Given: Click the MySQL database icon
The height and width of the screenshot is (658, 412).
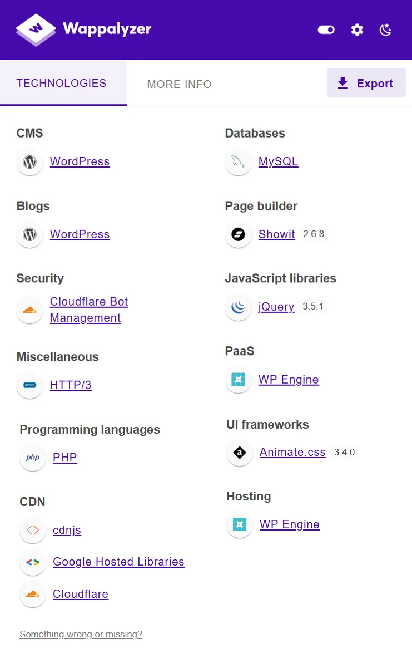Looking at the screenshot, I should (238, 163).
